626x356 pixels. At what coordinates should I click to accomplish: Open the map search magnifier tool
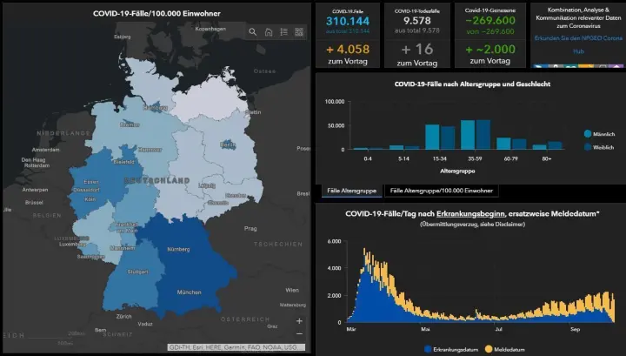tap(253, 32)
